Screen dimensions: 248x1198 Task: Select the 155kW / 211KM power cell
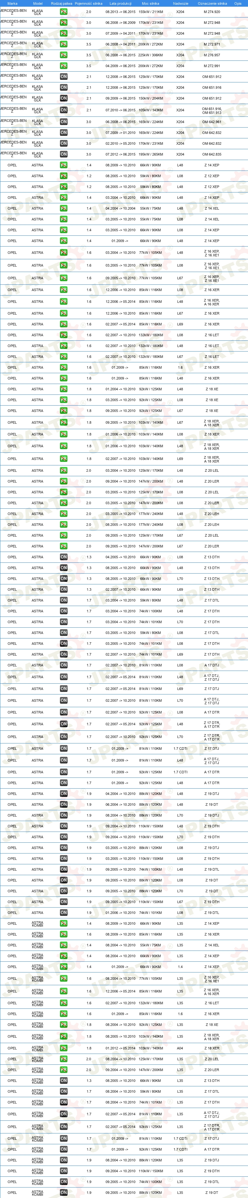pos(151,12)
